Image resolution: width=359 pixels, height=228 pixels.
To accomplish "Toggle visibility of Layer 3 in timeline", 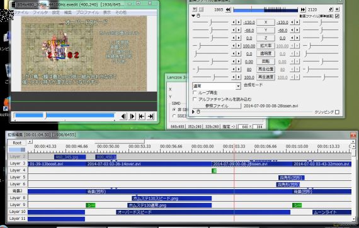I will click(18, 163).
